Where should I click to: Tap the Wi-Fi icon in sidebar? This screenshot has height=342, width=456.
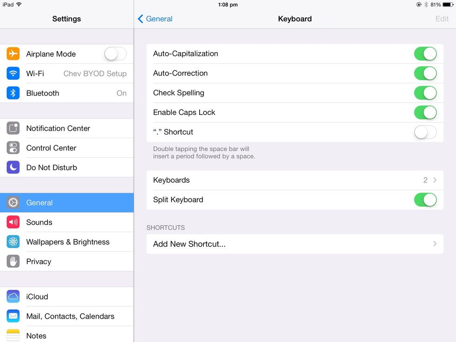(13, 74)
